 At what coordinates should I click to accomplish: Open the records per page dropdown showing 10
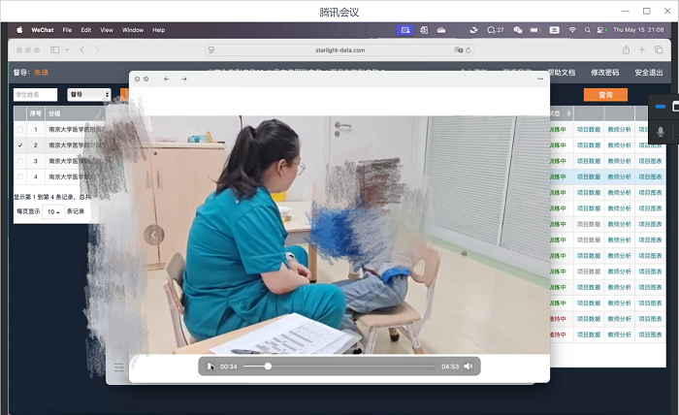pos(53,211)
